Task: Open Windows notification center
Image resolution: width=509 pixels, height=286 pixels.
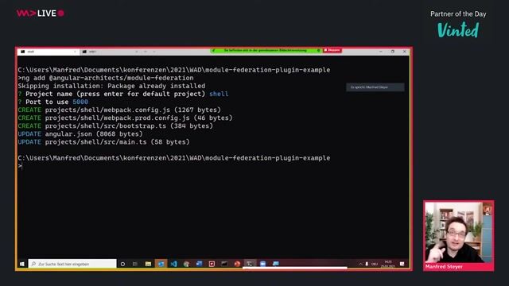Action: 402,264
